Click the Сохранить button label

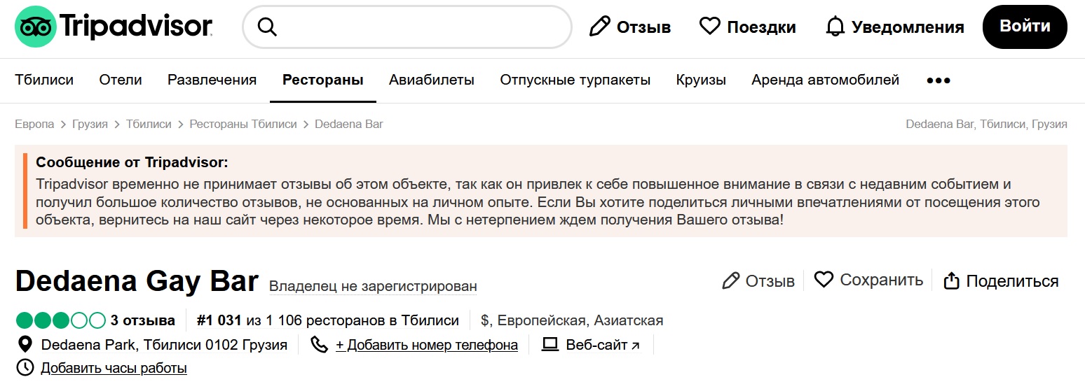(881, 280)
